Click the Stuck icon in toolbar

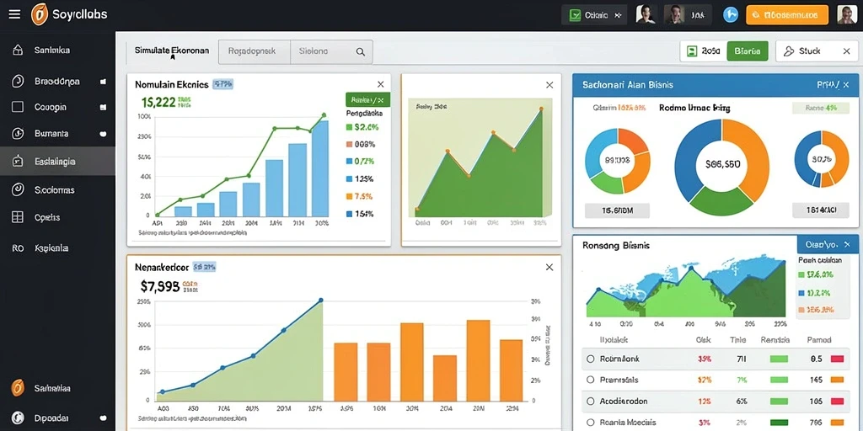pyautogui.click(x=789, y=51)
